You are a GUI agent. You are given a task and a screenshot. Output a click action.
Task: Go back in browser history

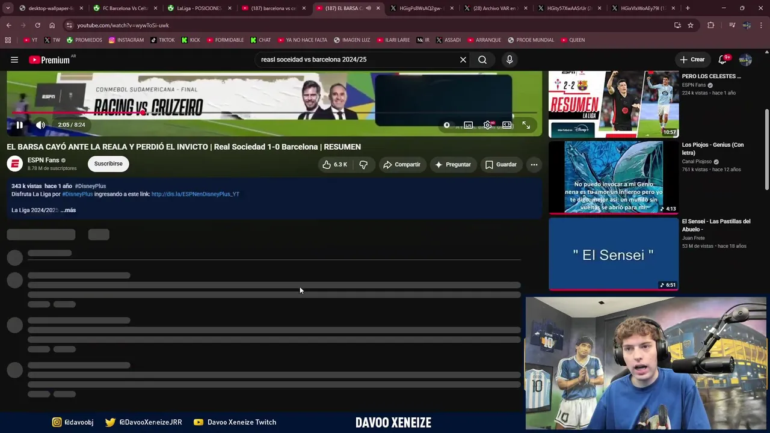8,25
